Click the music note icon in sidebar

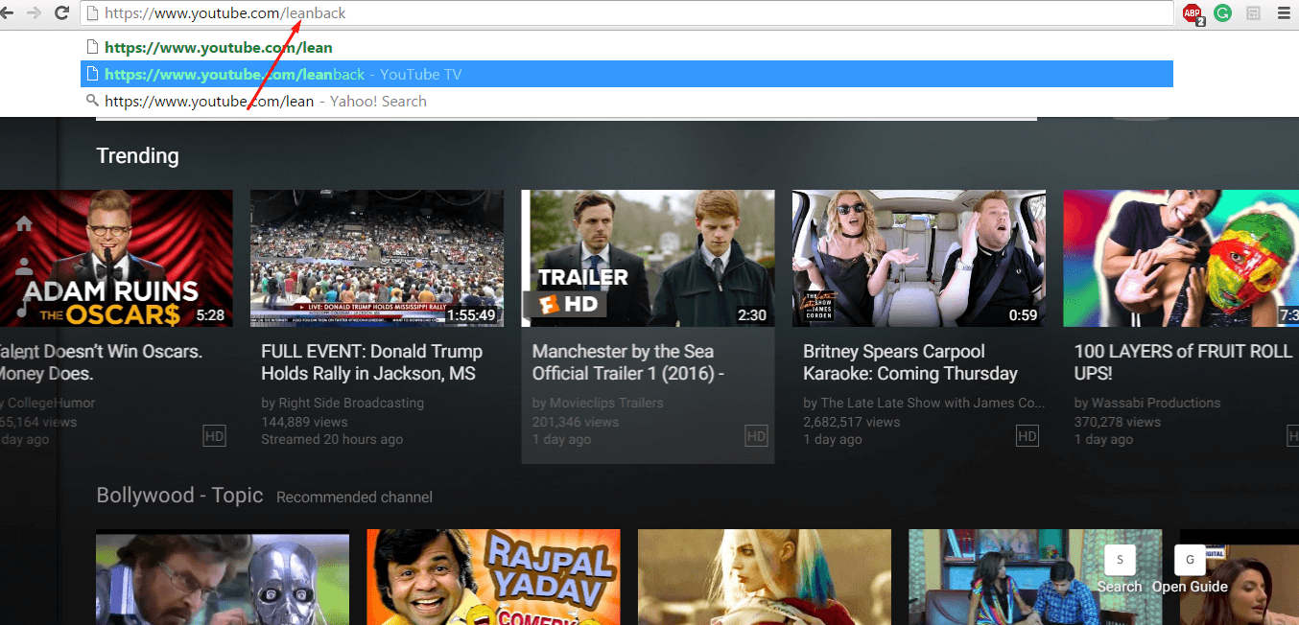click(24, 309)
